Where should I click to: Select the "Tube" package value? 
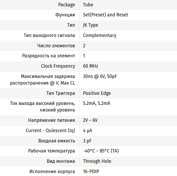pyautogui.click(x=88, y=5)
